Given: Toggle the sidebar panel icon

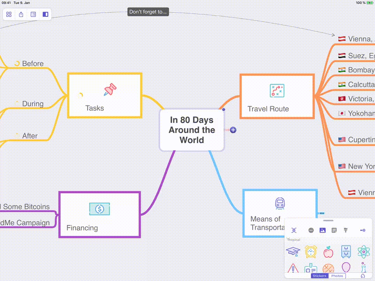Looking at the screenshot, I should [x=45, y=14].
